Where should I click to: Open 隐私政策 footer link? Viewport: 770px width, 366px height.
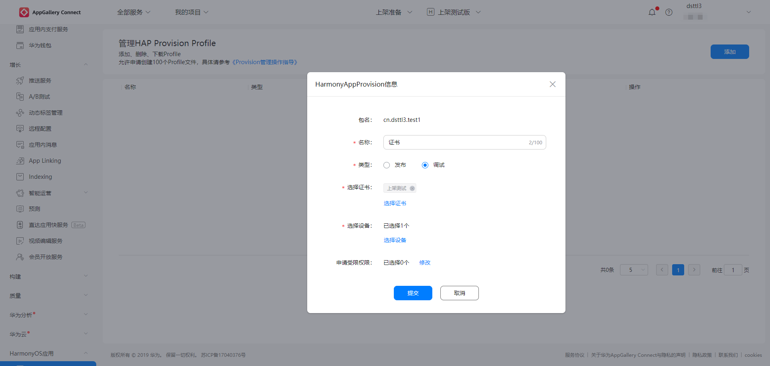click(x=702, y=355)
